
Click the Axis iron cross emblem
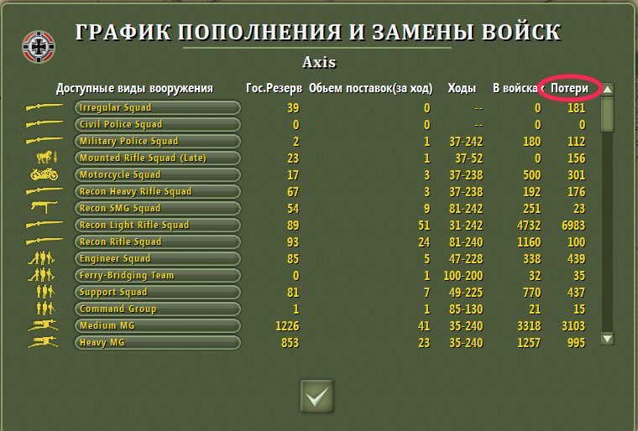[39, 47]
